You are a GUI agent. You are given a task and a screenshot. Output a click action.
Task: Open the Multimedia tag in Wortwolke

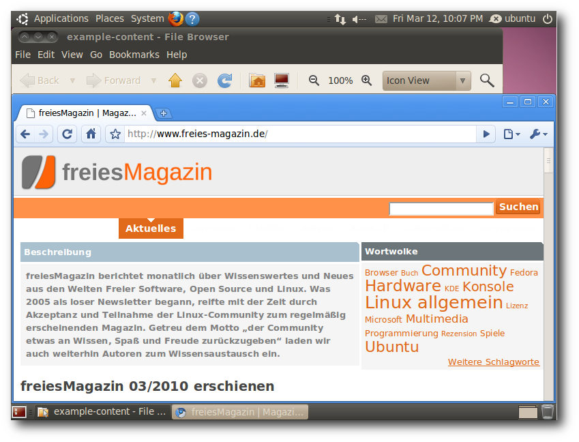tap(437, 319)
